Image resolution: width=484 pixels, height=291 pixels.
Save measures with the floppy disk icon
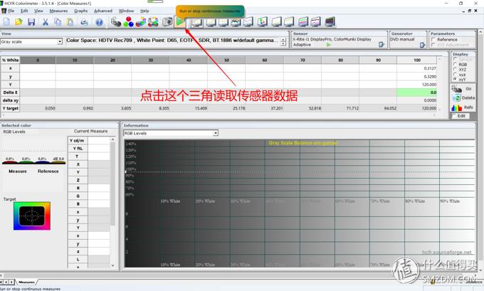[x=31, y=22]
